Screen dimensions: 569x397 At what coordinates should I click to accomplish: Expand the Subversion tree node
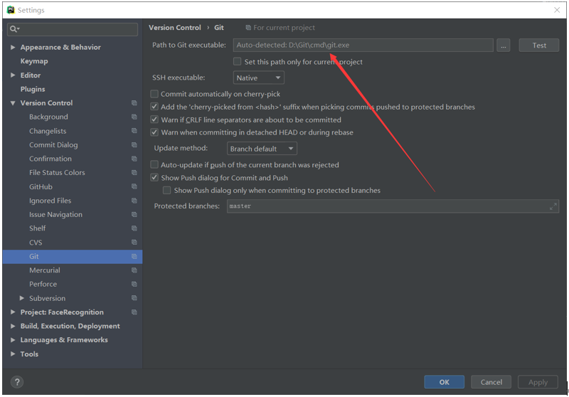[22, 298]
